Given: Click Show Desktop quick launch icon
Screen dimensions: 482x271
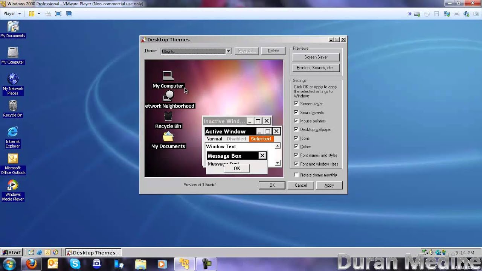Looking at the screenshot, I should tap(31, 253).
